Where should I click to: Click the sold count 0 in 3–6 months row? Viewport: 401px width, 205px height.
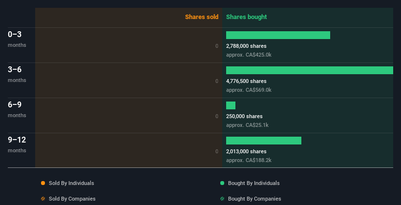217,82
